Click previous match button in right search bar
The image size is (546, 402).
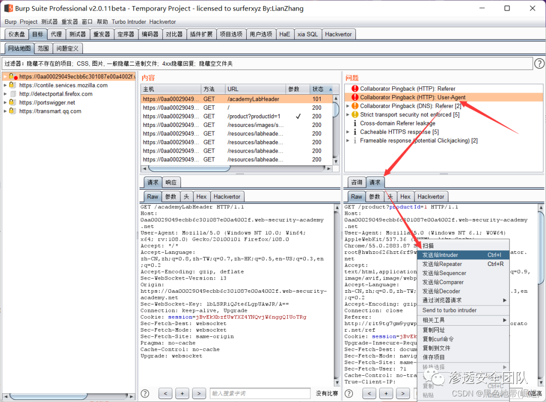369,393
